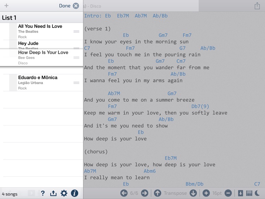Screen dimensions: 265x199
Task: Tap the List 1 header title
Action: 9,18
